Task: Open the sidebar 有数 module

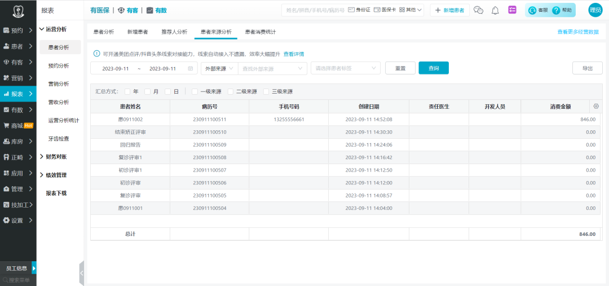Action: coord(18,109)
